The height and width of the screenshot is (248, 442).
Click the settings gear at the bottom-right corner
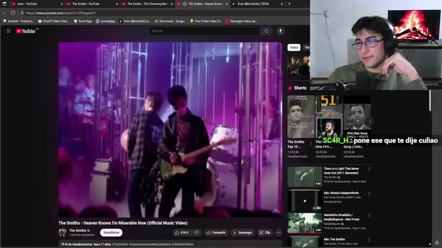pos(437,243)
